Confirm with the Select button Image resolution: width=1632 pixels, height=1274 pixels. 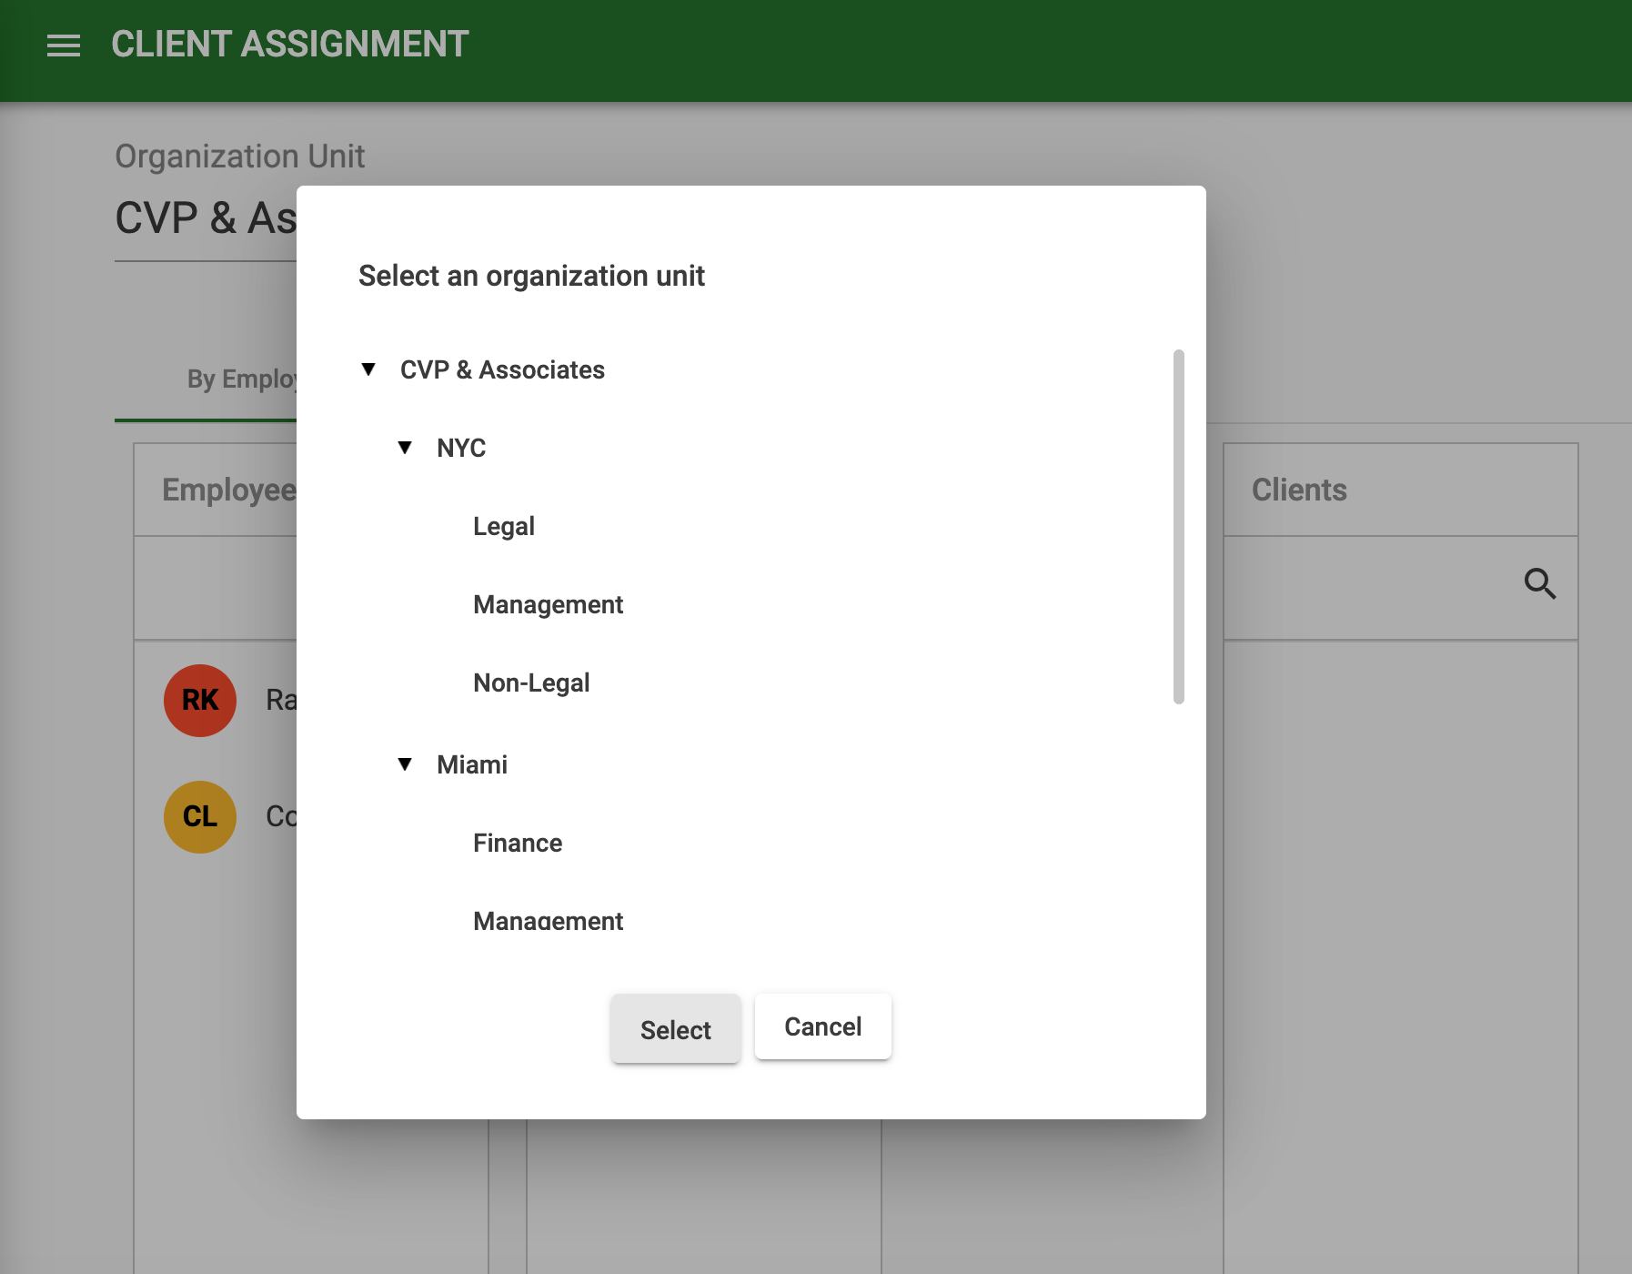tap(676, 1028)
